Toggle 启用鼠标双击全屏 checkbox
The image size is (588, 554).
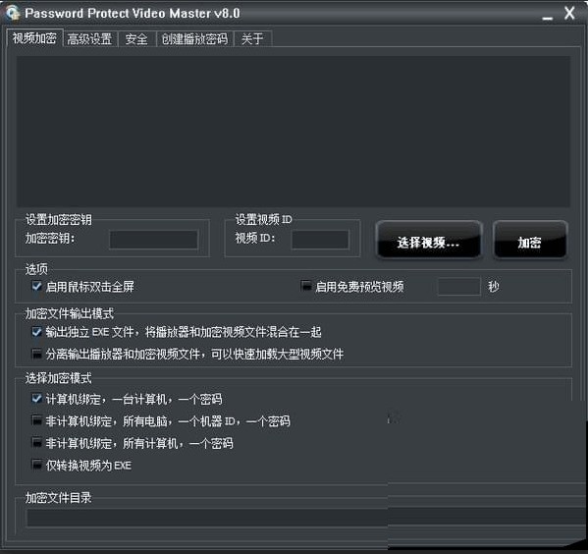36,287
